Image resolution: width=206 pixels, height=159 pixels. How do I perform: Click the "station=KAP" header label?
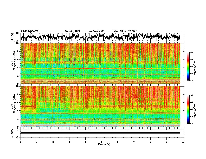[x=96, y=31]
